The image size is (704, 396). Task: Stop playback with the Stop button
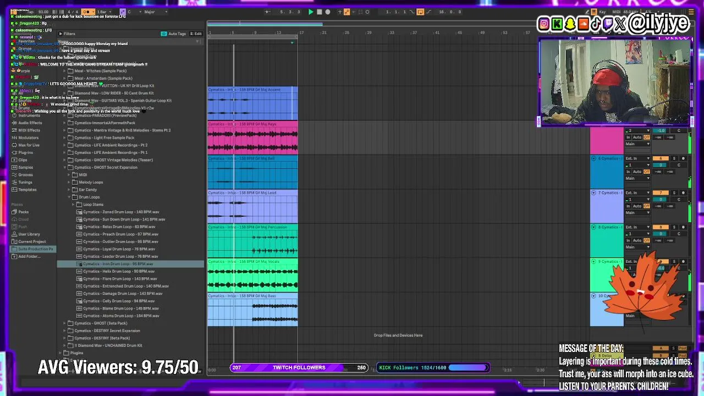pos(320,12)
